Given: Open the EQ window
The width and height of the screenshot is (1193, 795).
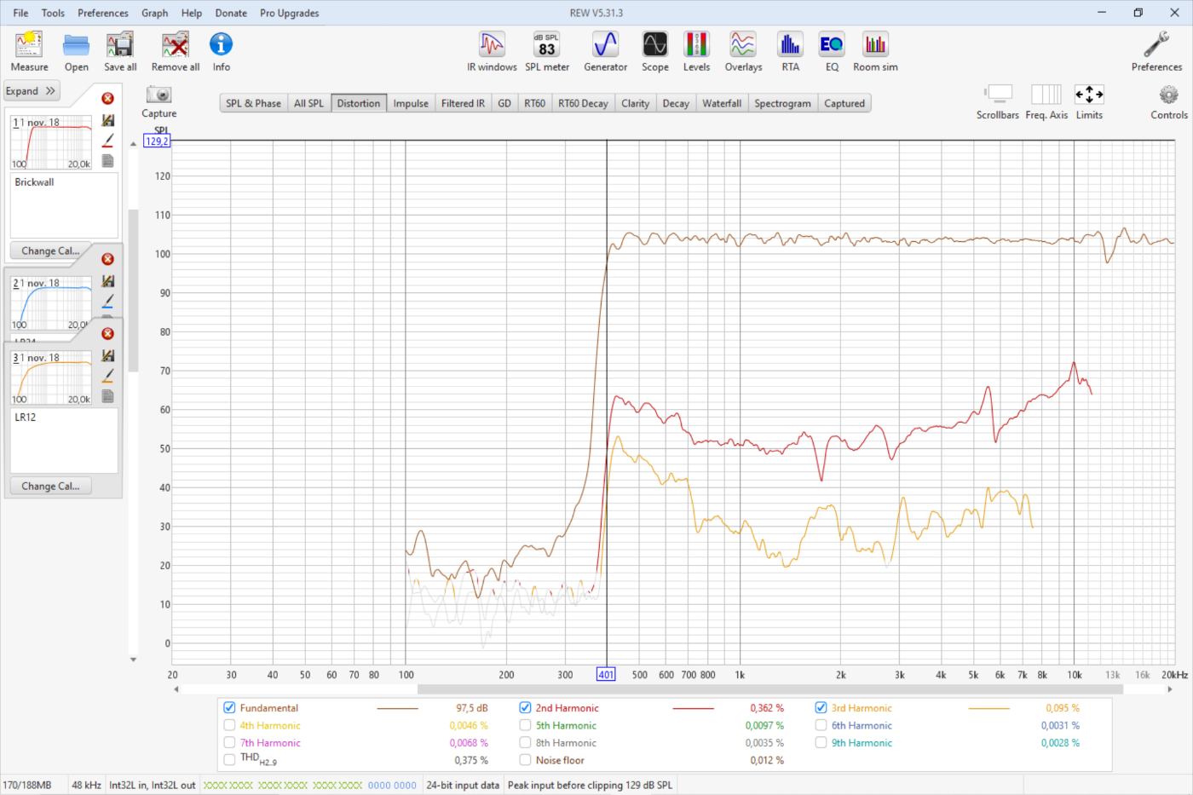Looking at the screenshot, I should point(832,46).
